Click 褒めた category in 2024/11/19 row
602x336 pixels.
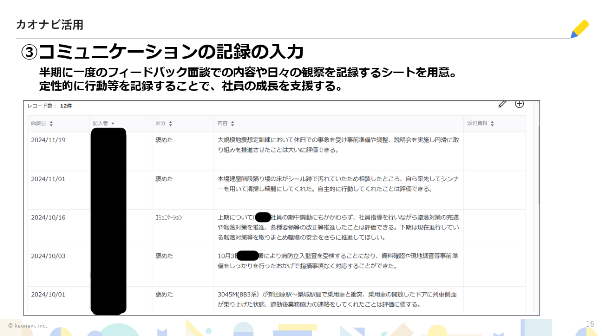point(164,140)
